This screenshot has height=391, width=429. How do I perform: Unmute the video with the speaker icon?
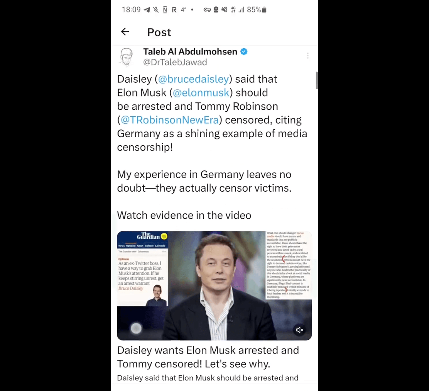pos(299,330)
